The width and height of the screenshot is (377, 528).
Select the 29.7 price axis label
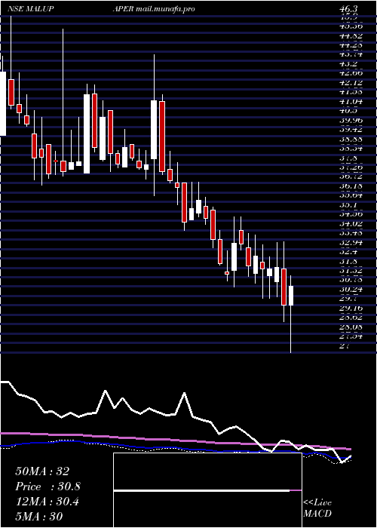tap(348, 299)
